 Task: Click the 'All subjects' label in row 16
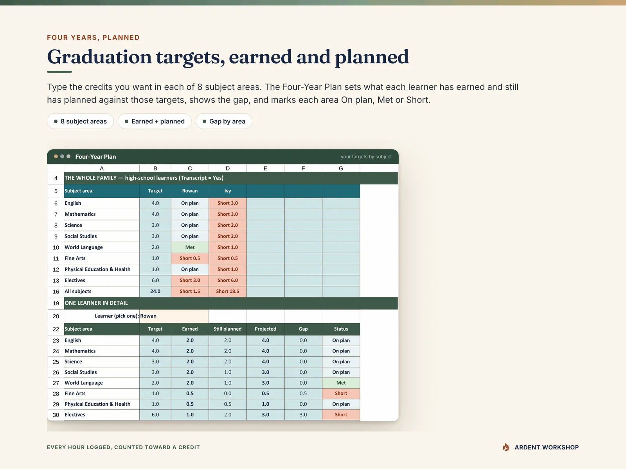click(78, 292)
